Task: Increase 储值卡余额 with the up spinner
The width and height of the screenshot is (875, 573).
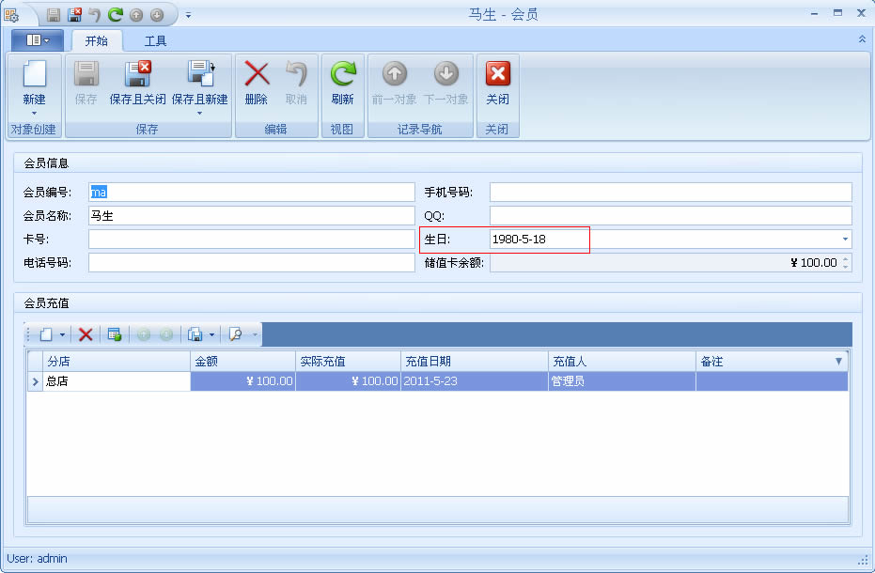Action: coord(846,259)
